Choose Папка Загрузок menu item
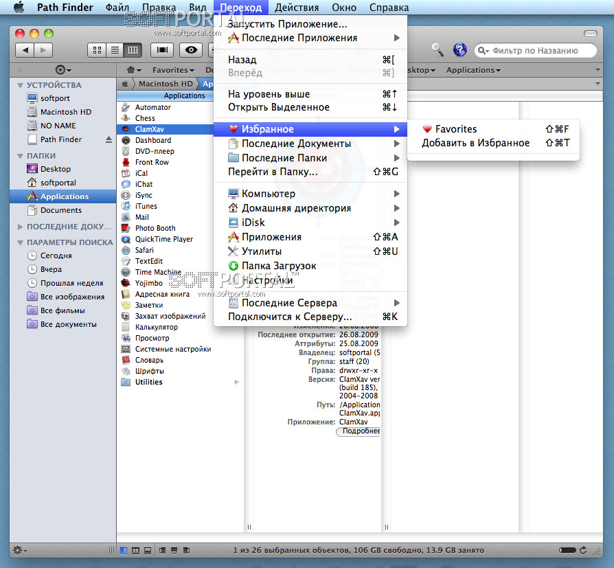 pos(310,266)
